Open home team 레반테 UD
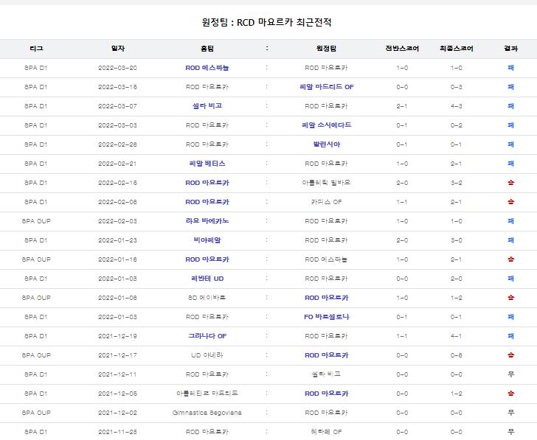The width and height of the screenshot is (537, 440). [207, 279]
